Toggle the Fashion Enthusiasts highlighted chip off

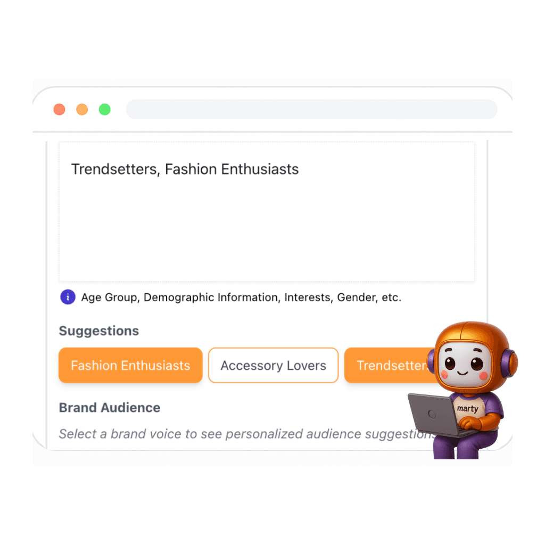click(x=130, y=365)
